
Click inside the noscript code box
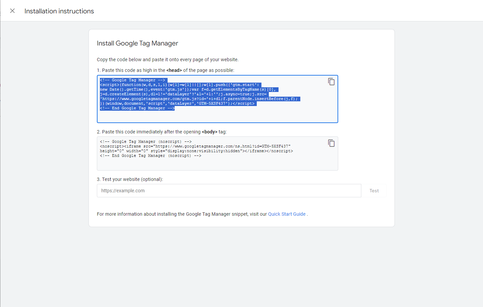tap(217, 153)
